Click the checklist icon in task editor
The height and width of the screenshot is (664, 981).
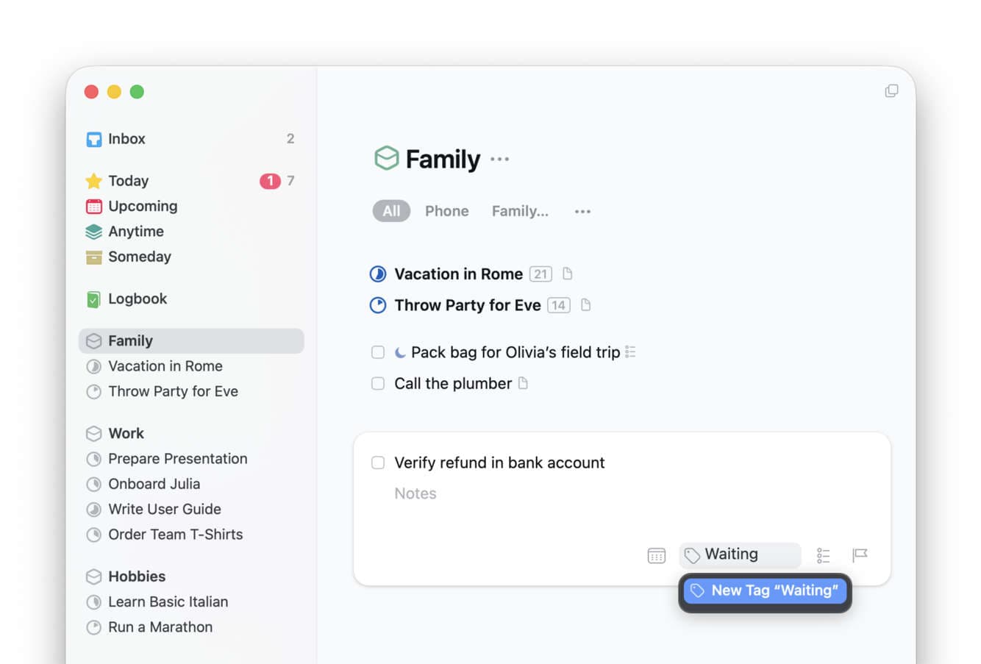(x=823, y=555)
